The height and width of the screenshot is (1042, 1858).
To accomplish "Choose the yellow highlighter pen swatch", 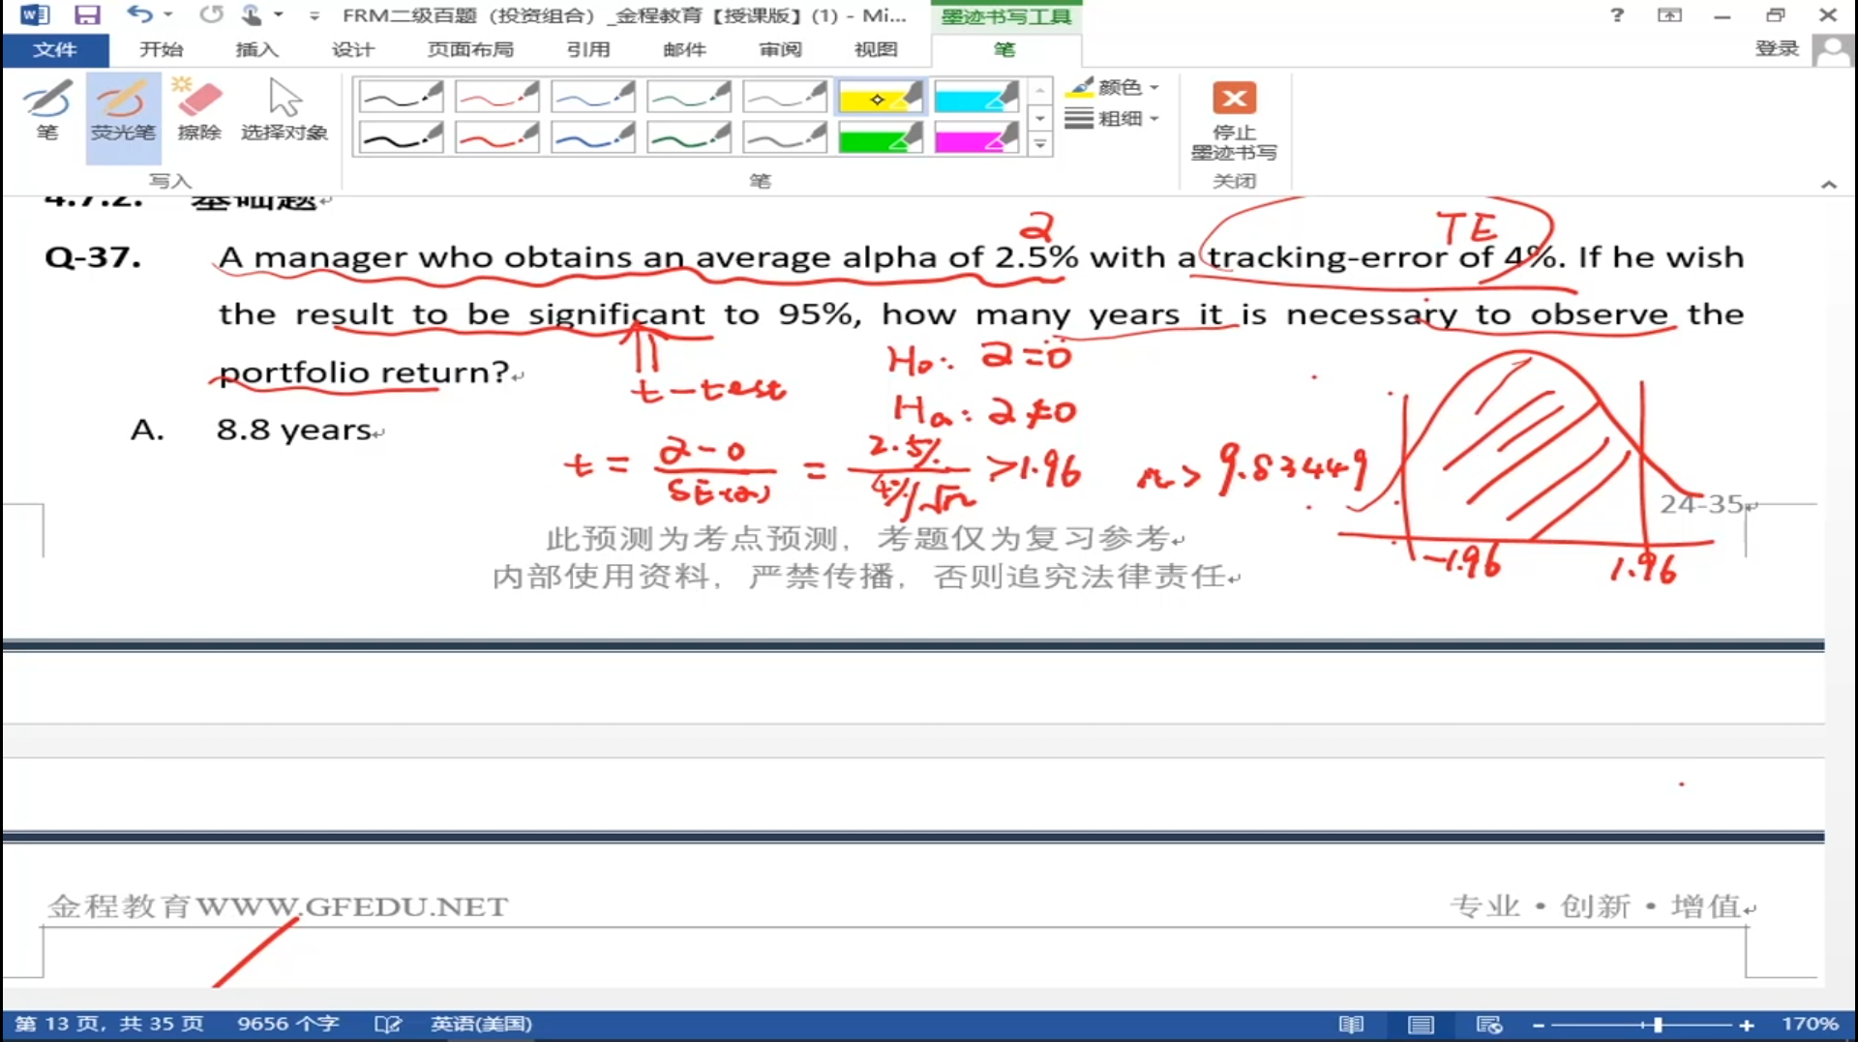I will [x=880, y=98].
